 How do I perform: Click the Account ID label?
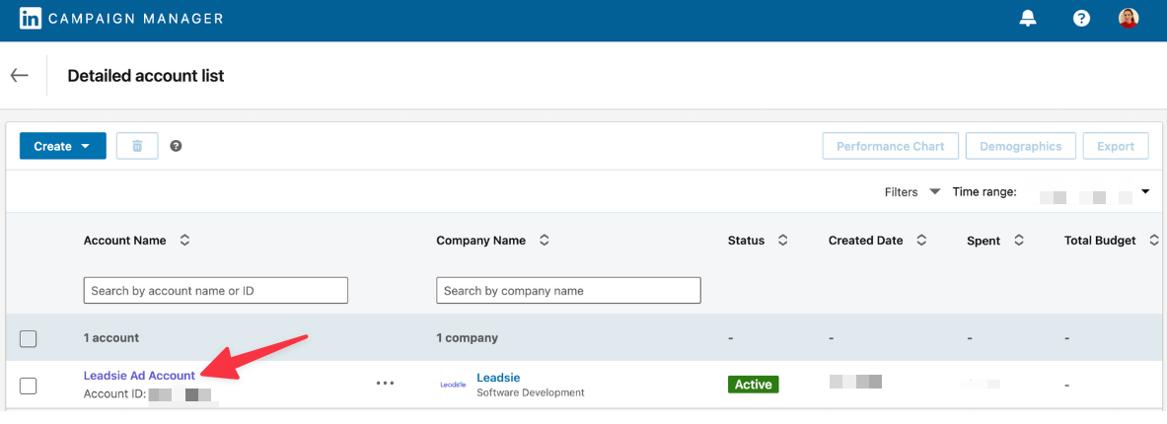pyautogui.click(x=114, y=394)
